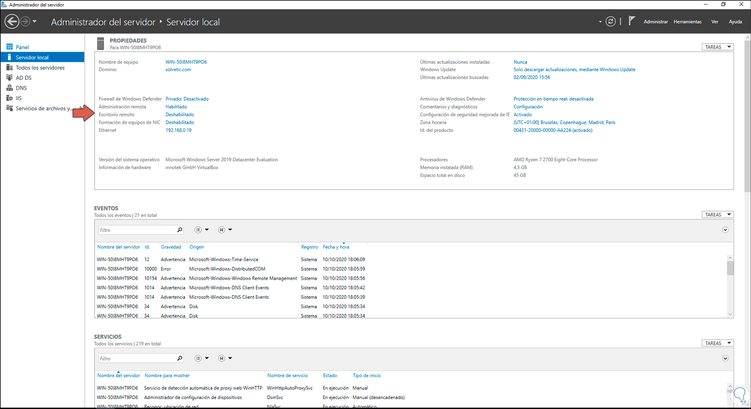Click search icon in Eventos filter

180,230
